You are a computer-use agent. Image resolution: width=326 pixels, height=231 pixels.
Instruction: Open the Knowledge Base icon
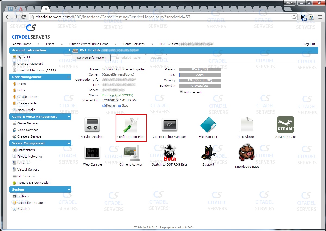(x=247, y=154)
